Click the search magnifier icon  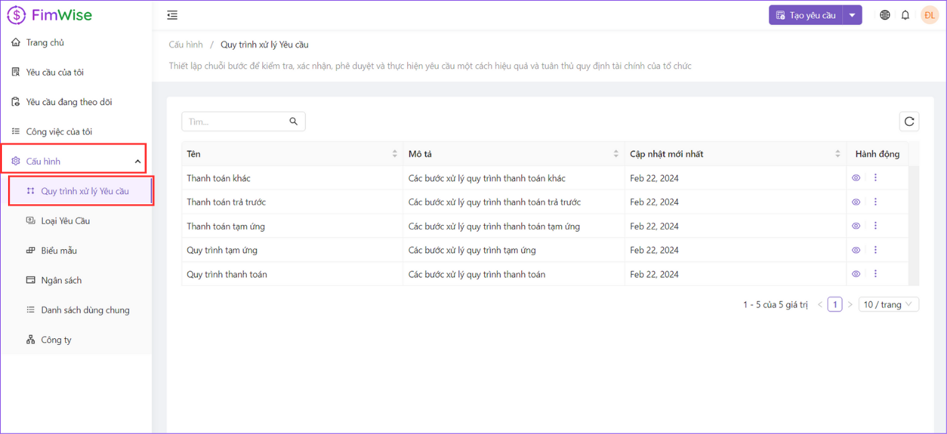coord(293,121)
